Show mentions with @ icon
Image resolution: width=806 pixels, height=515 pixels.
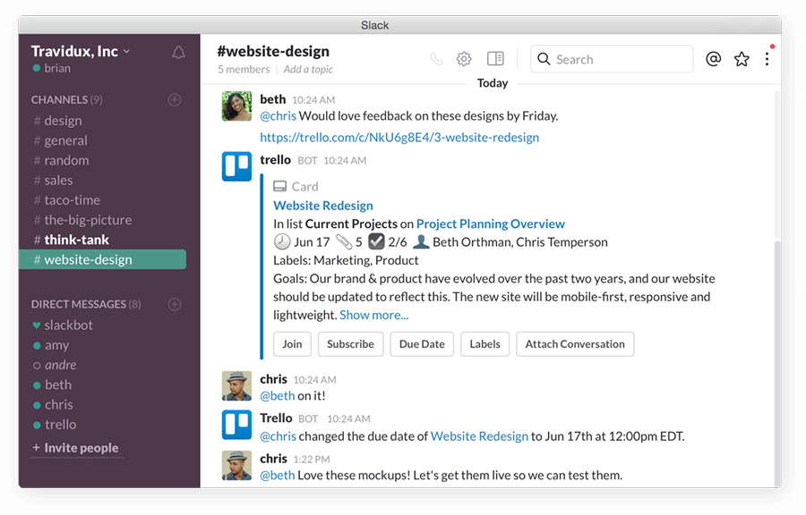click(713, 59)
